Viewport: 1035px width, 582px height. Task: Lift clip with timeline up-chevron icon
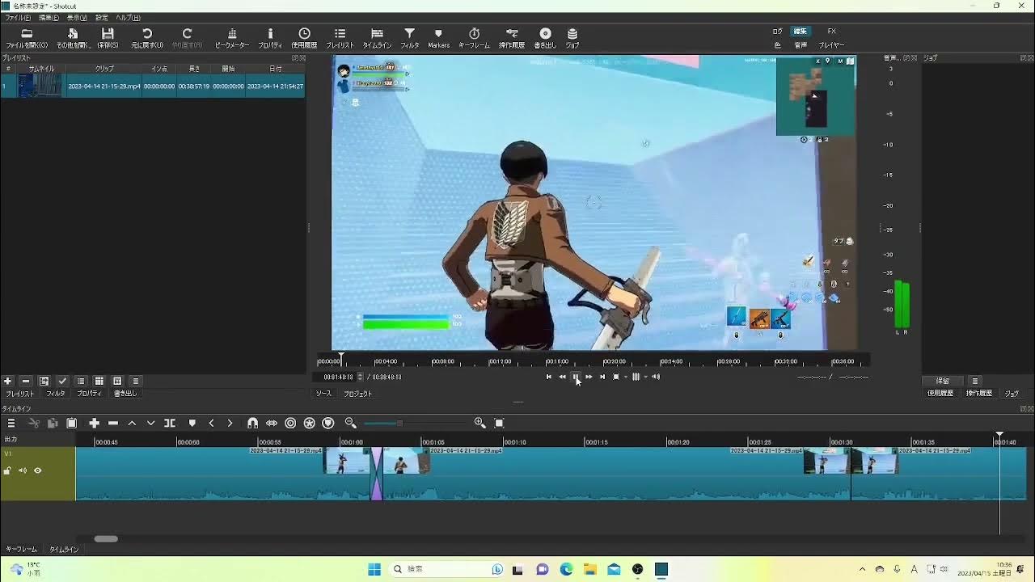[132, 423]
